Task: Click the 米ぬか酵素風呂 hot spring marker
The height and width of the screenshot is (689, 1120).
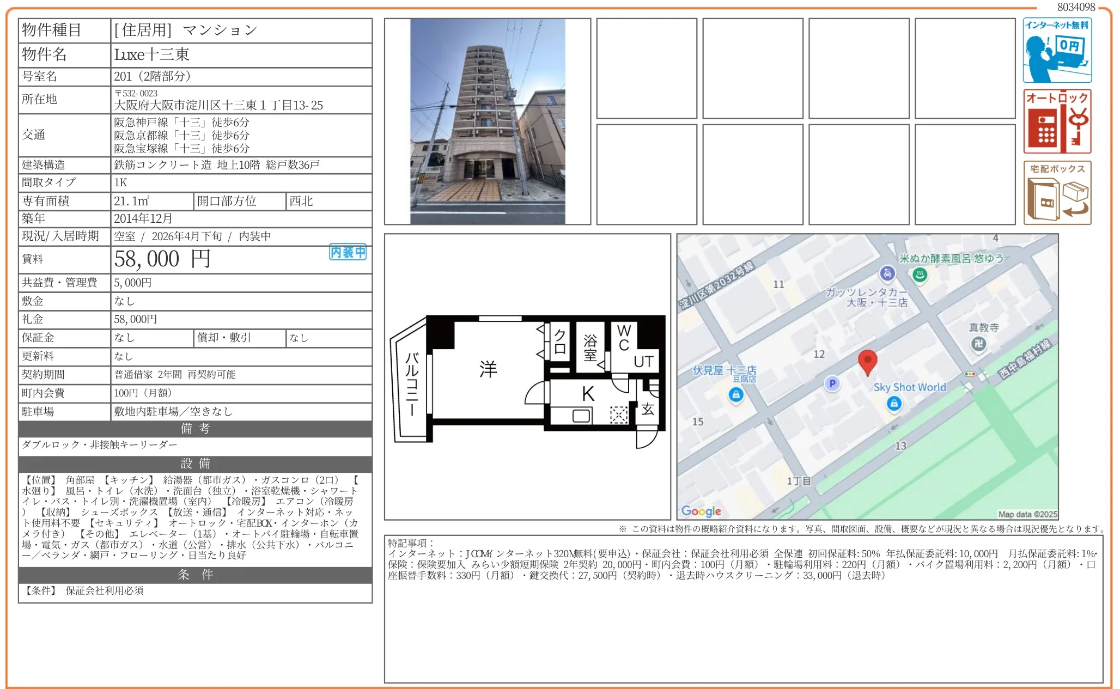Action: click(920, 275)
